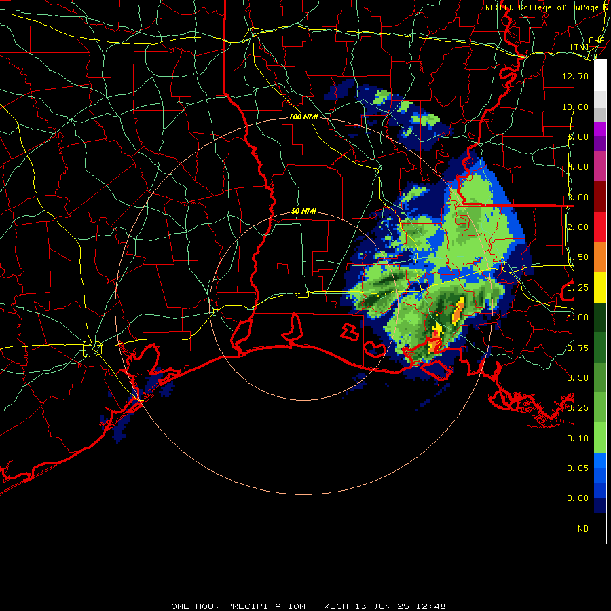Viewport: 611px width, 611px height.
Task: Select the 3.00 scale value
Action: tap(578, 197)
